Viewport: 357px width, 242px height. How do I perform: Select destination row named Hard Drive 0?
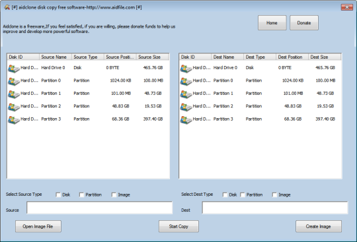click(260, 68)
